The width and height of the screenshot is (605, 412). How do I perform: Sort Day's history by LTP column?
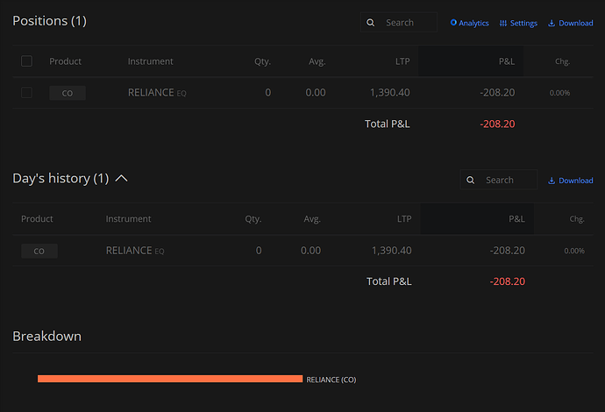click(x=402, y=219)
